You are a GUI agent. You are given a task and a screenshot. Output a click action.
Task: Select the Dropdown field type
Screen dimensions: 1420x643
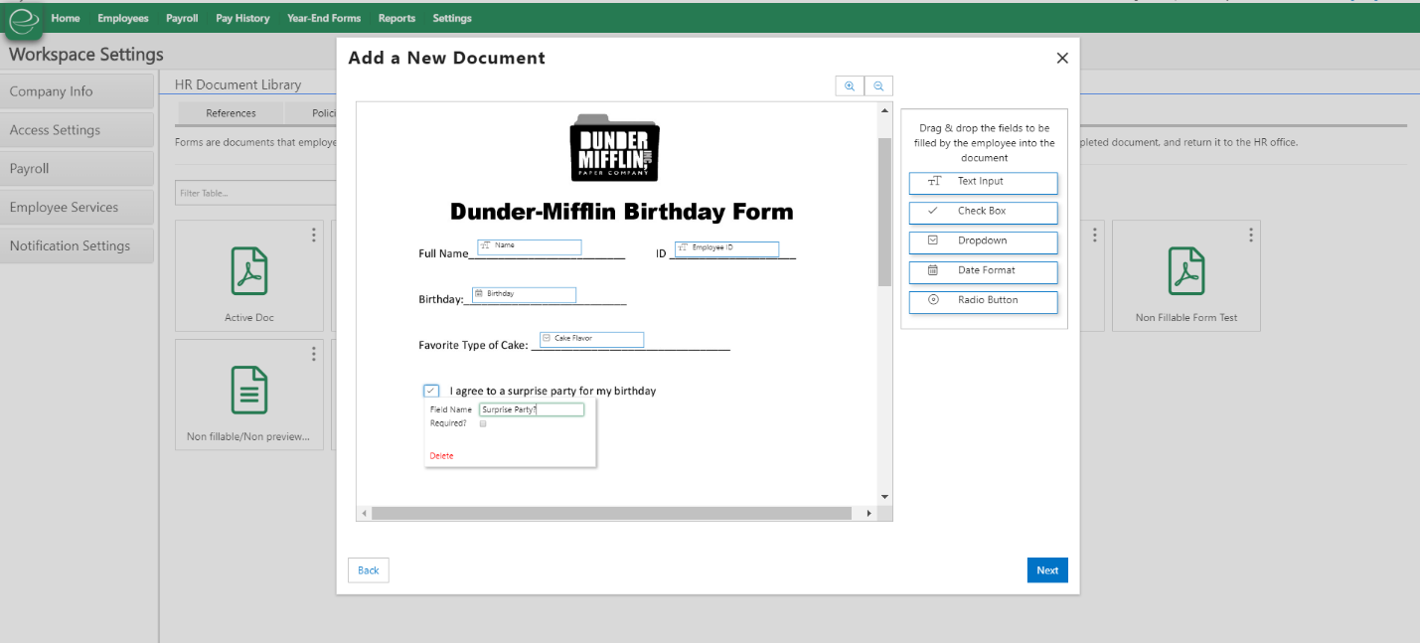click(983, 241)
